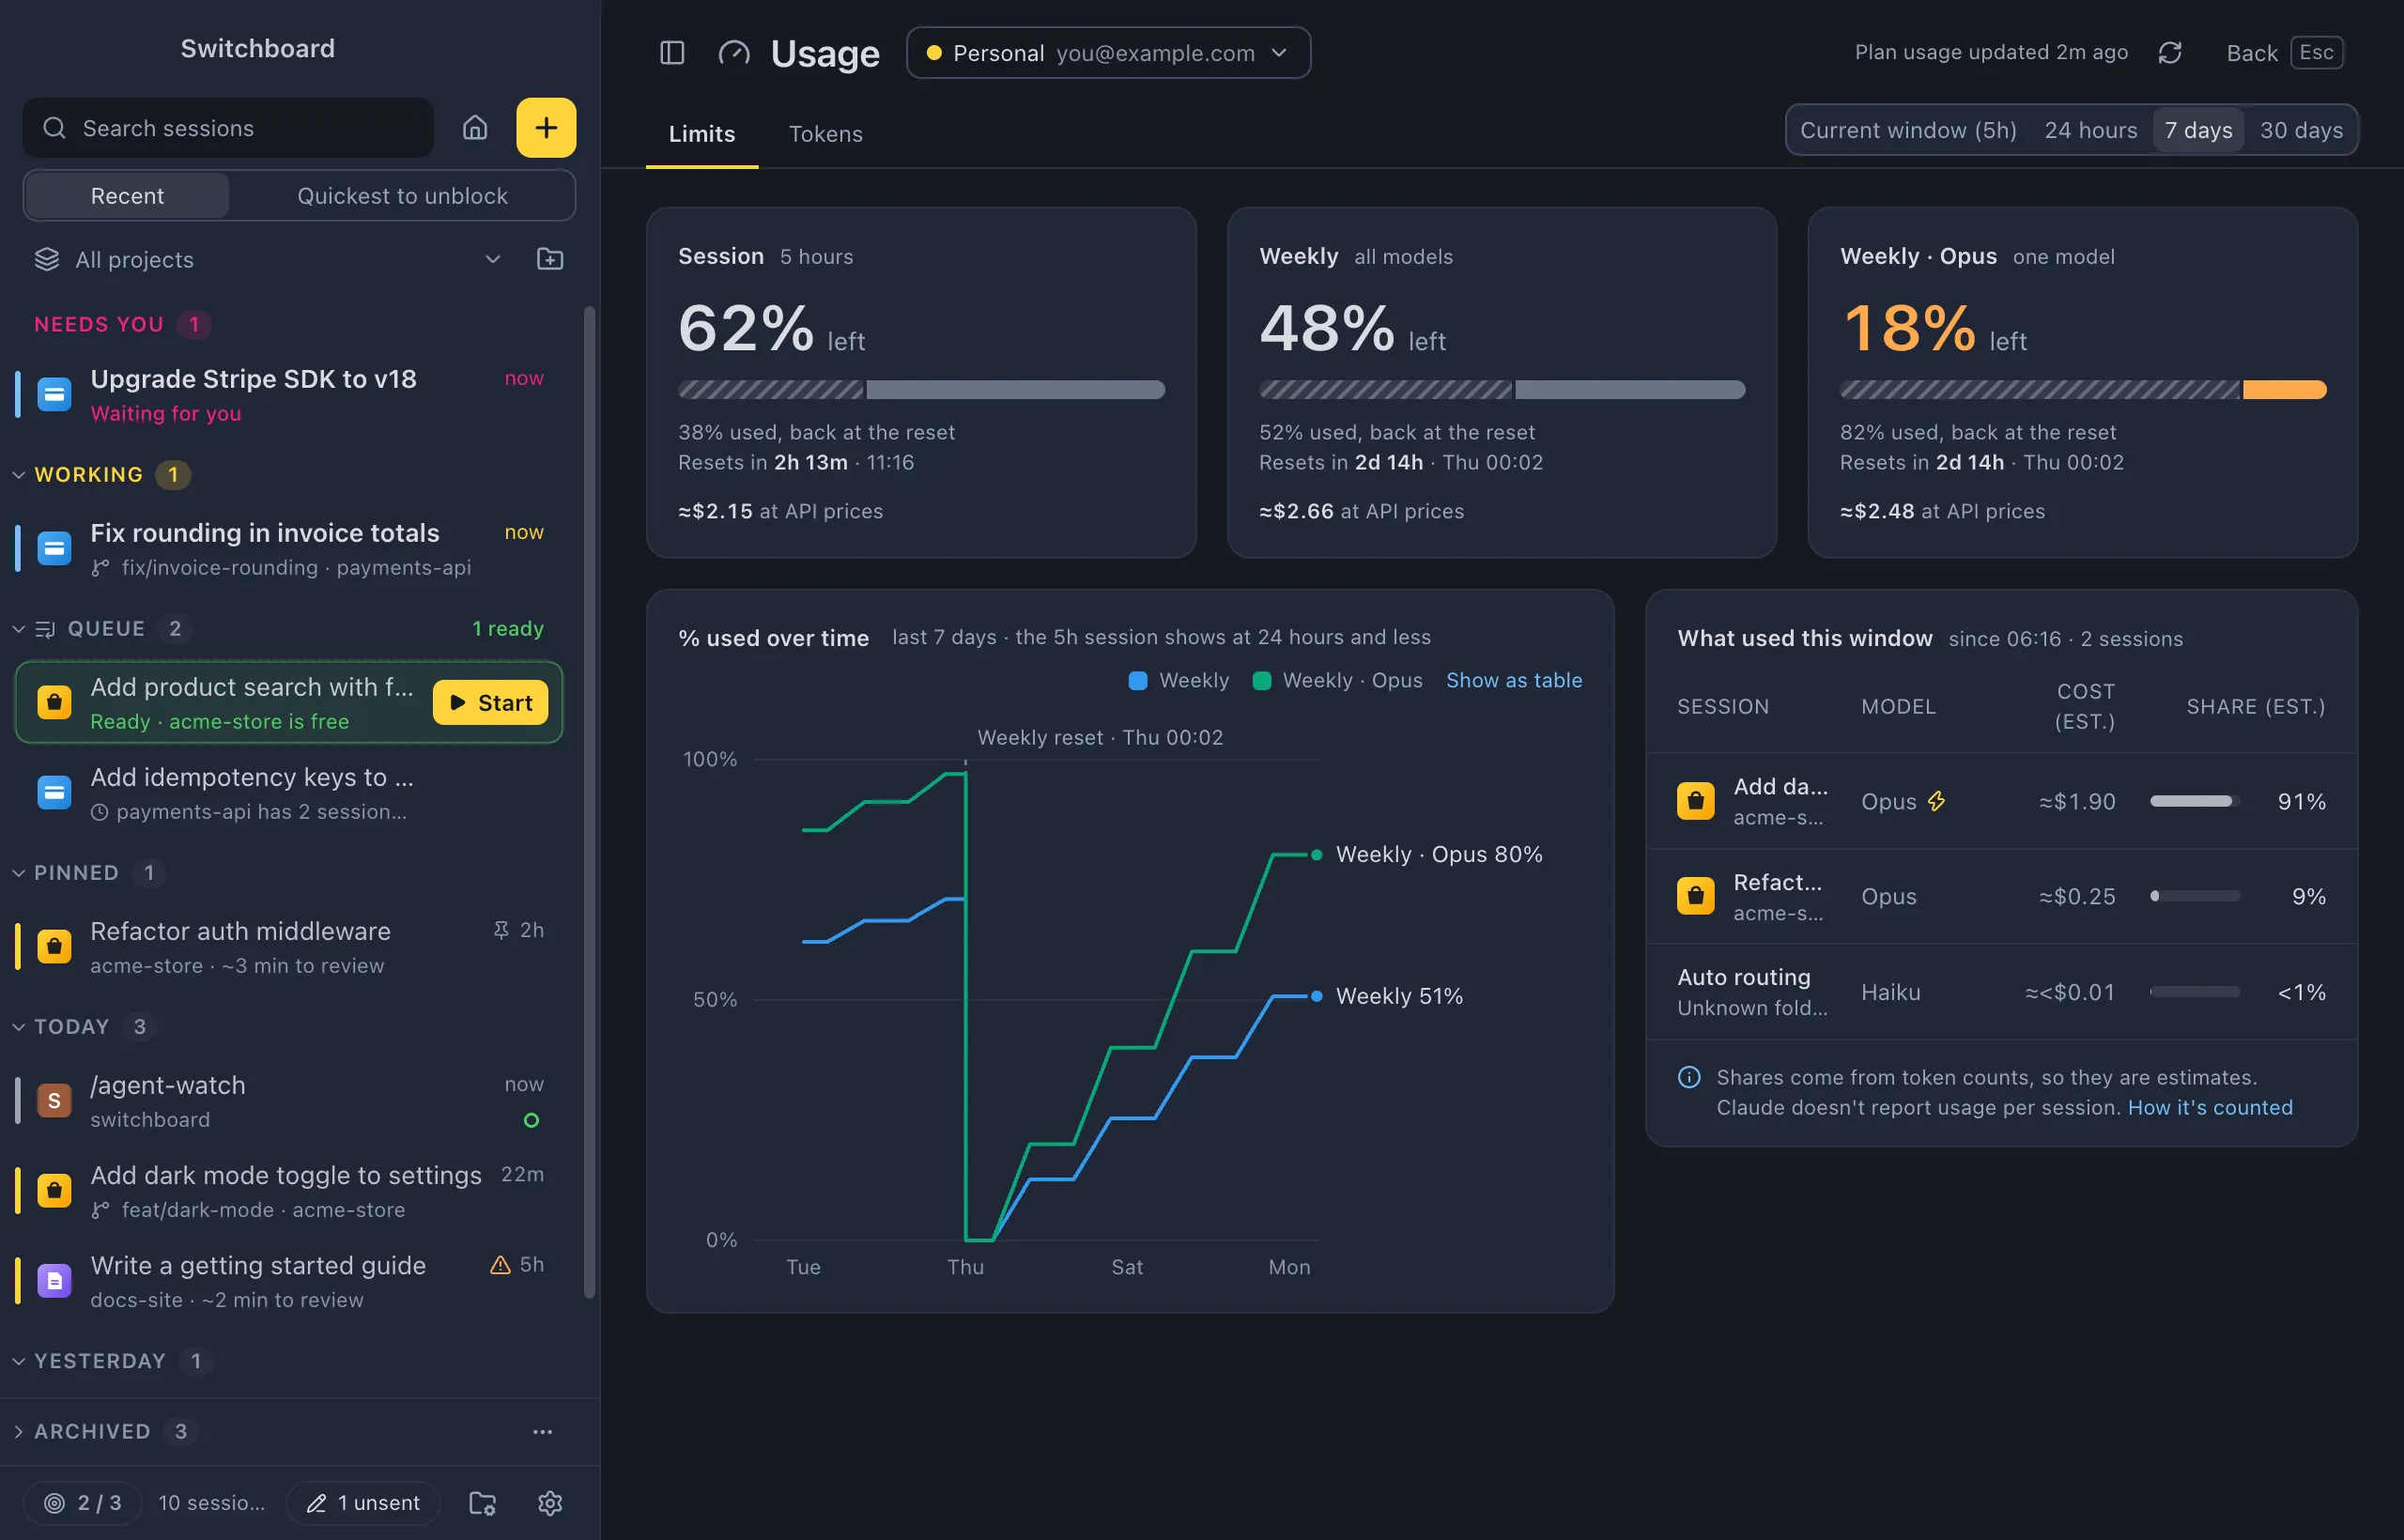Open the 1 unsent drafts button
The width and height of the screenshot is (2404, 1540).
pyautogui.click(x=363, y=1503)
